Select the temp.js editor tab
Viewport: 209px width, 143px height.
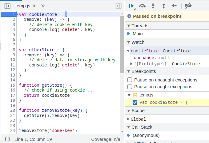click(23, 6)
